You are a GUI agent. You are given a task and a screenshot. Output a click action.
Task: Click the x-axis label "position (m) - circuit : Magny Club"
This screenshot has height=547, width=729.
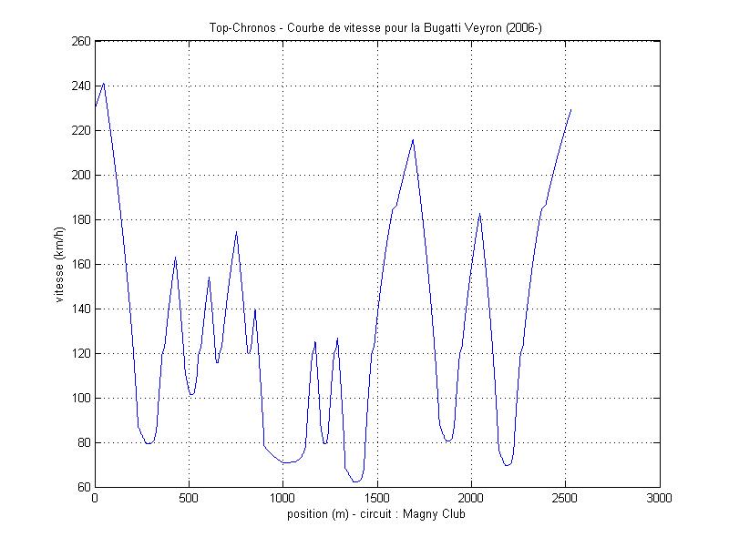[376, 514]
